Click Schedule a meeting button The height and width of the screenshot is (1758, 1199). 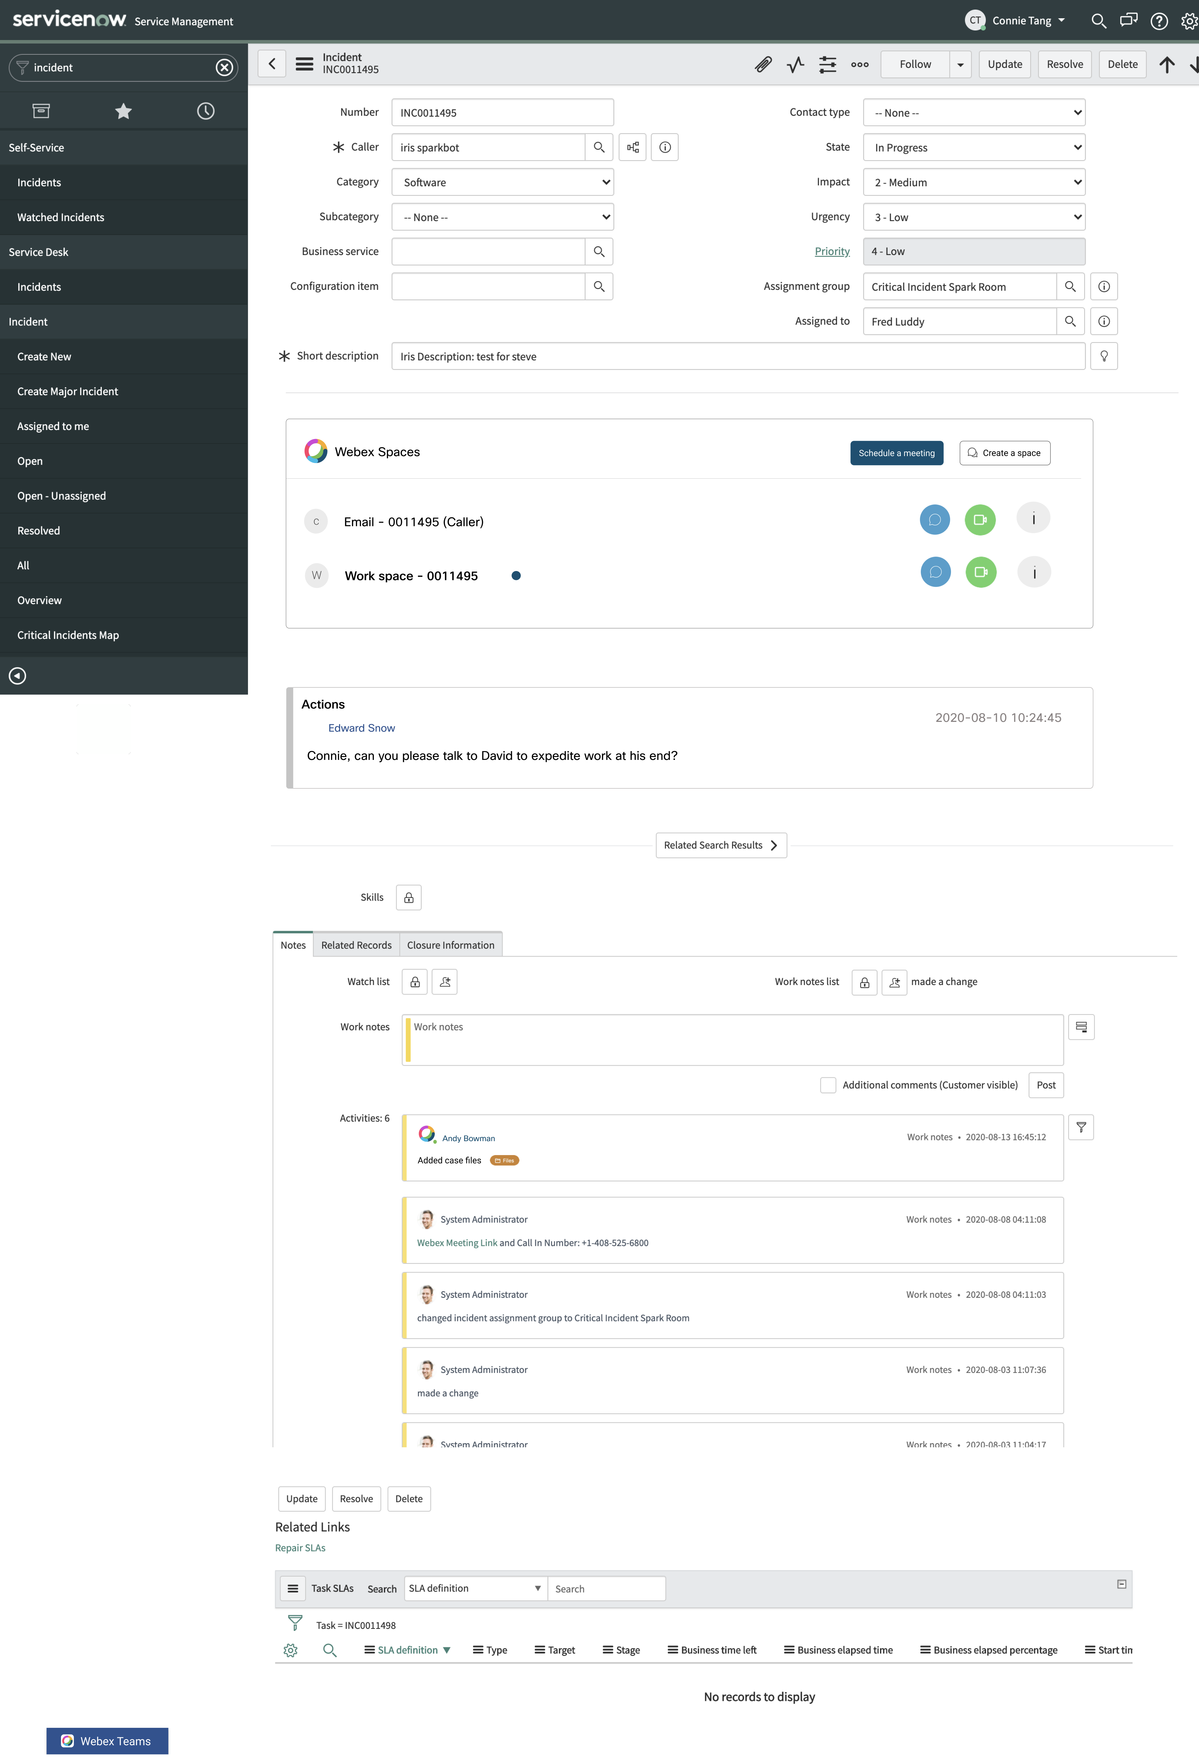point(896,453)
